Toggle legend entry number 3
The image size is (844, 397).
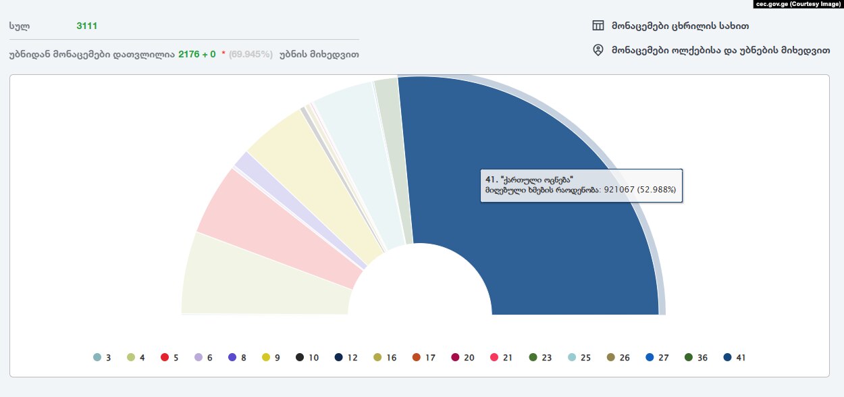[x=101, y=358]
